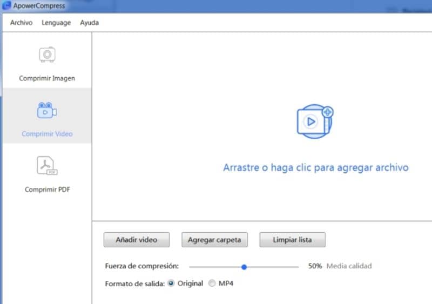
Task: Select the Comprimir PDF document icon
Action: tap(47, 165)
